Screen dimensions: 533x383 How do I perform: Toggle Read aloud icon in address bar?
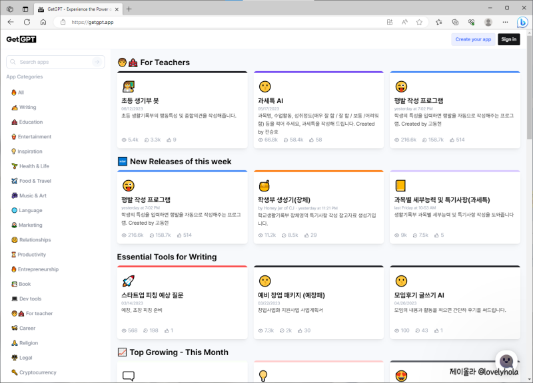[404, 22]
